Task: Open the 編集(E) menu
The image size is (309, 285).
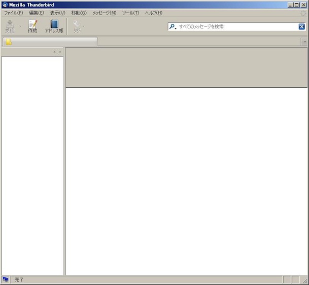Action: pyautogui.click(x=36, y=13)
